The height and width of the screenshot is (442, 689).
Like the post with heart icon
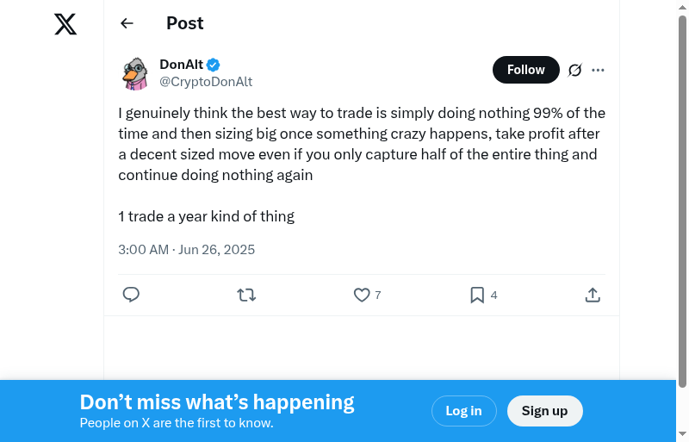(362, 295)
